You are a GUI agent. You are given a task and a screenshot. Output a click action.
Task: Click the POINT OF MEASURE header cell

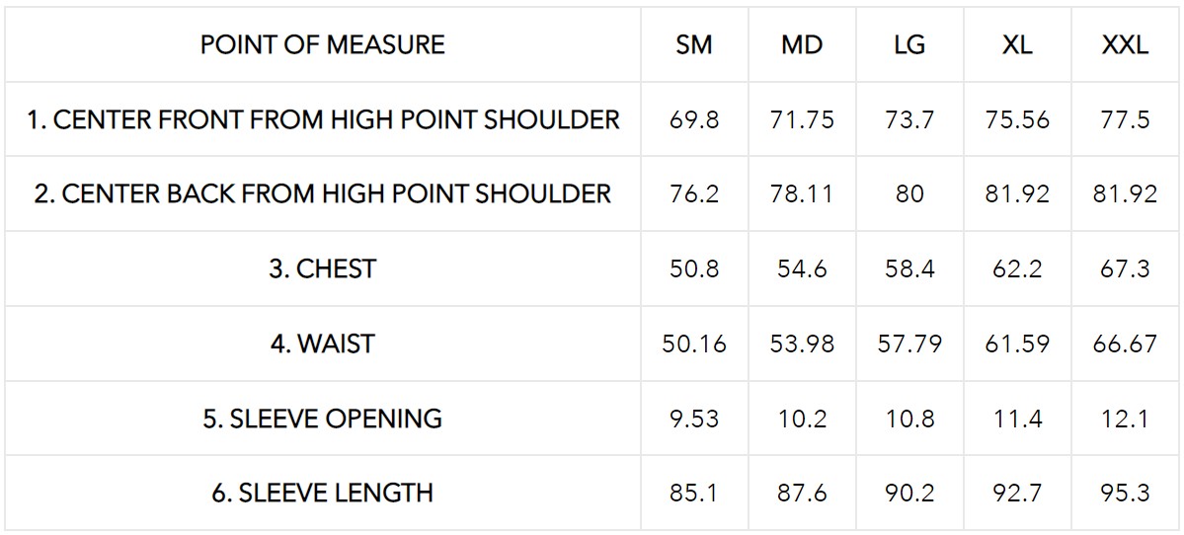click(322, 44)
